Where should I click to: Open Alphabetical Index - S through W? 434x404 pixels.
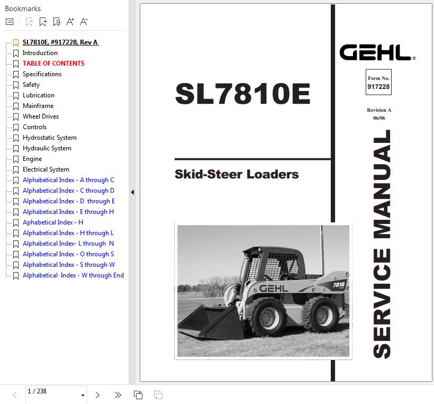click(x=69, y=265)
